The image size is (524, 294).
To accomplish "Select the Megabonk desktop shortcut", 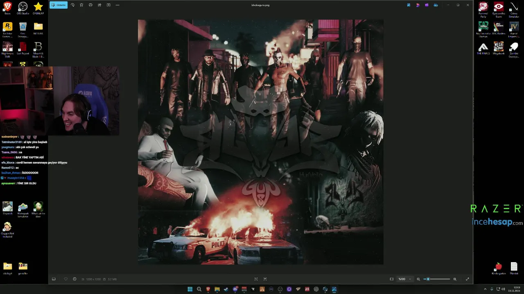I will click(499, 48).
